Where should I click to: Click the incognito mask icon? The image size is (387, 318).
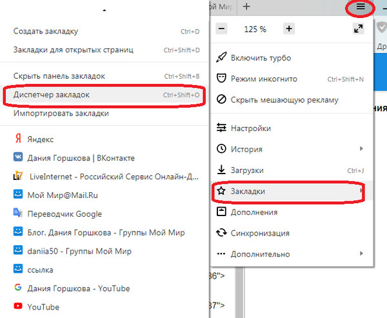(x=221, y=79)
